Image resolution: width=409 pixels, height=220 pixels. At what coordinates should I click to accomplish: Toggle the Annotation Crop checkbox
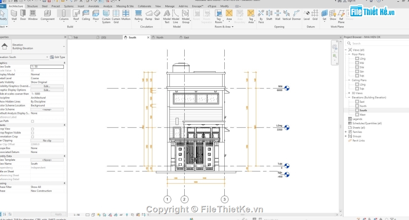click(33, 137)
